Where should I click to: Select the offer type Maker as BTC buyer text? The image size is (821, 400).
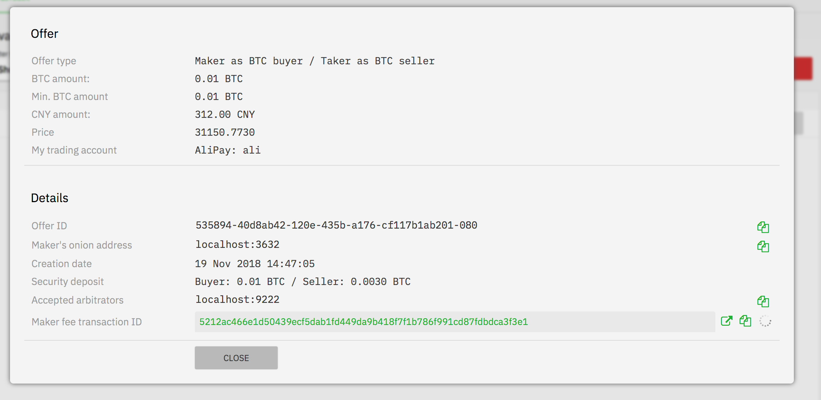315,61
